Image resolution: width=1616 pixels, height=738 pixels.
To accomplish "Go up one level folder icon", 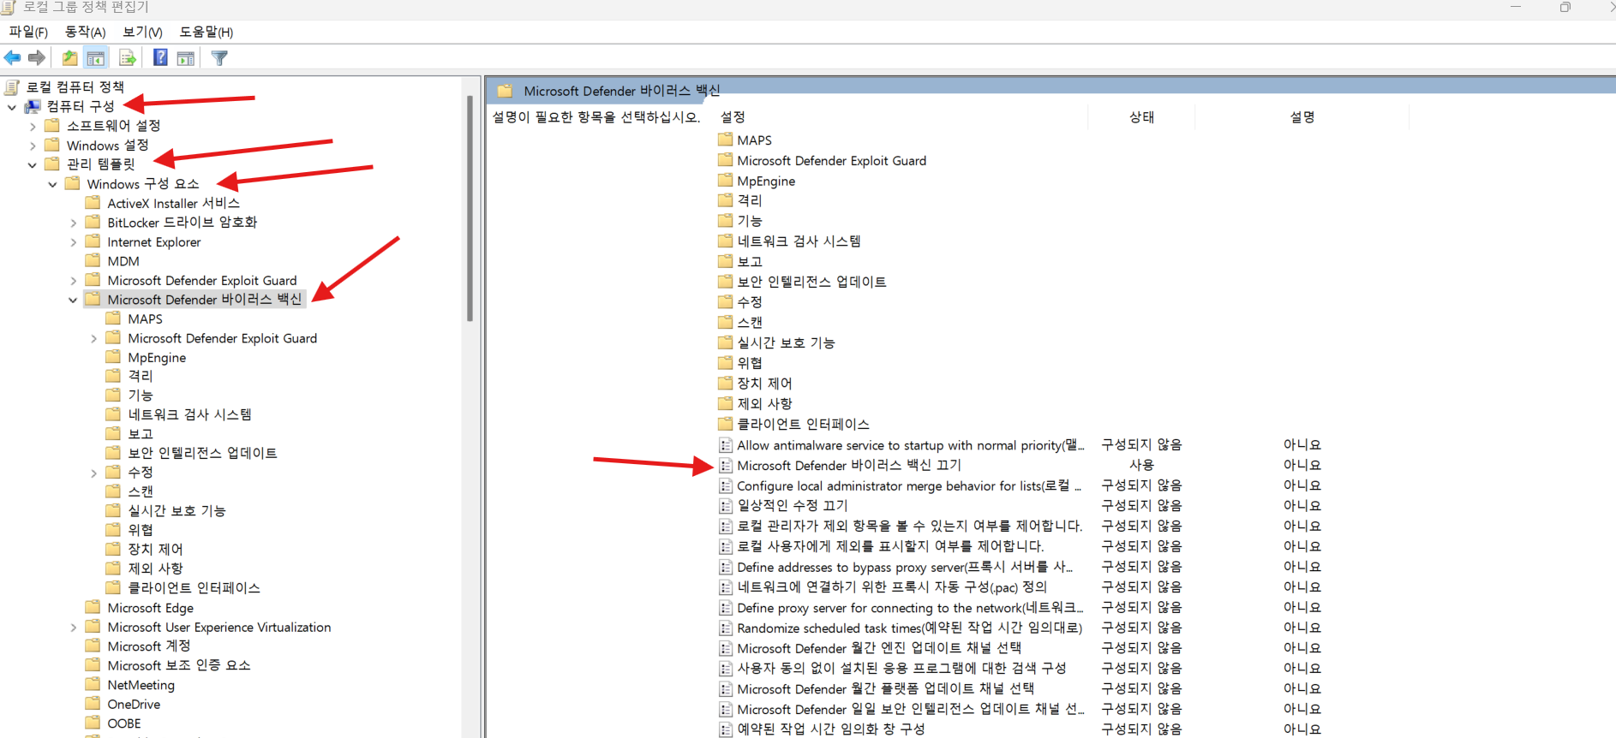I will pyautogui.click(x=69, y=57).
